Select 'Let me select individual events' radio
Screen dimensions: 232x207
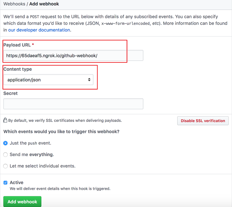(5, 166)
